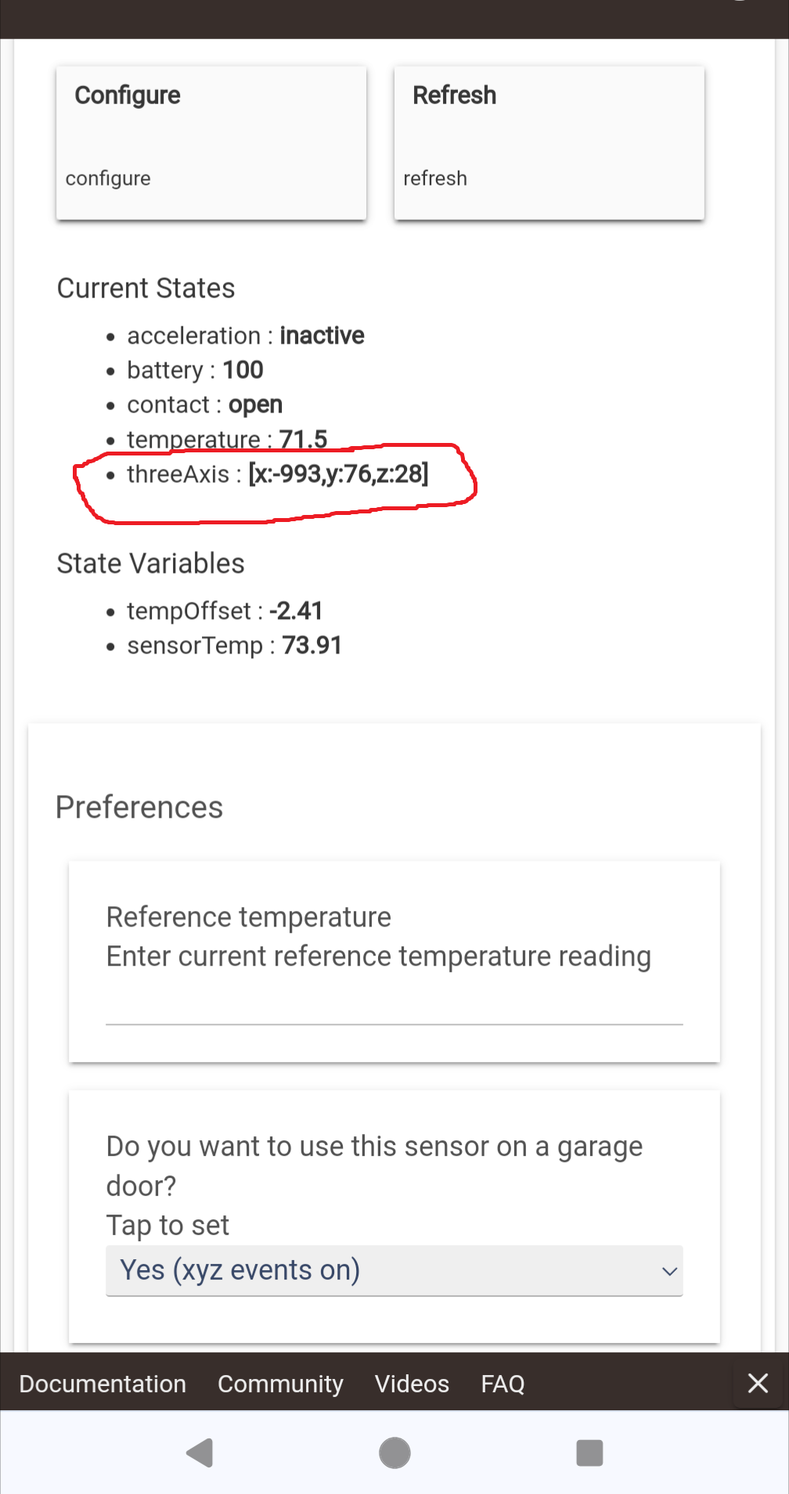Click the chevron arrow of xyz events dropdown
The width and height of the screenshot is (789, 1494).
(669, 1271)
